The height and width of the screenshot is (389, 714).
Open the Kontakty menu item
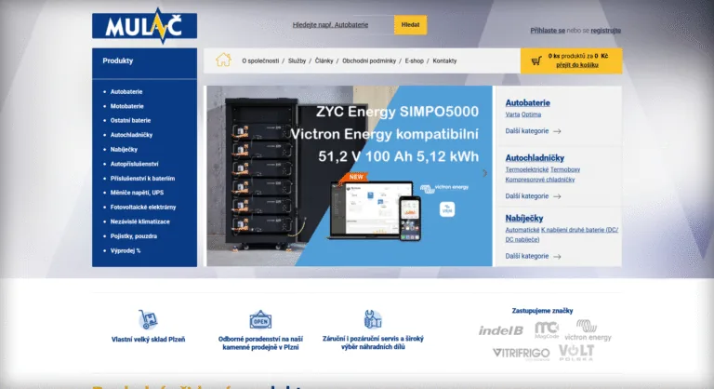pos(444,60)
